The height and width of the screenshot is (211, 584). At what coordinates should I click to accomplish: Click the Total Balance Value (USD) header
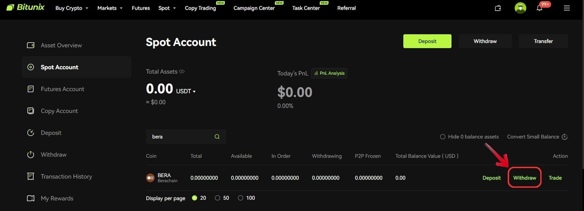coord(427,156)
